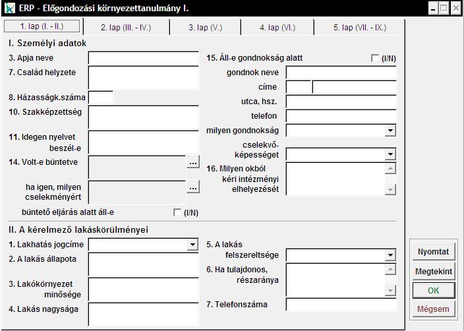The width and height of the screenshot is (464, 331).
Task: Switch to '2. lap (III. - IV.)' tab
Action: coord(126,28)
